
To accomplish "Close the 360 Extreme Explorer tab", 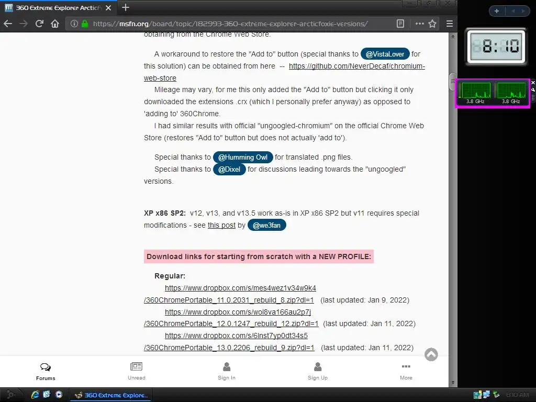I will (x=108, y=7).
